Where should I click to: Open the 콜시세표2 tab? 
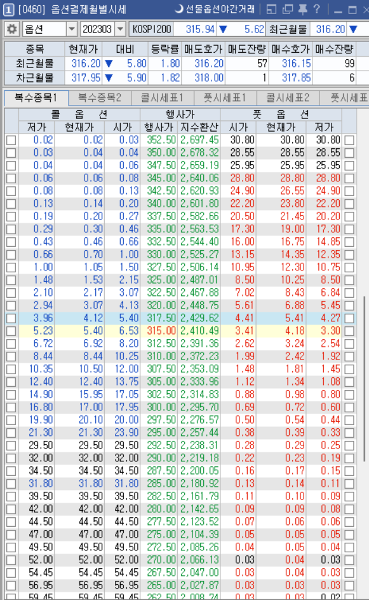(x=287, y=98)
